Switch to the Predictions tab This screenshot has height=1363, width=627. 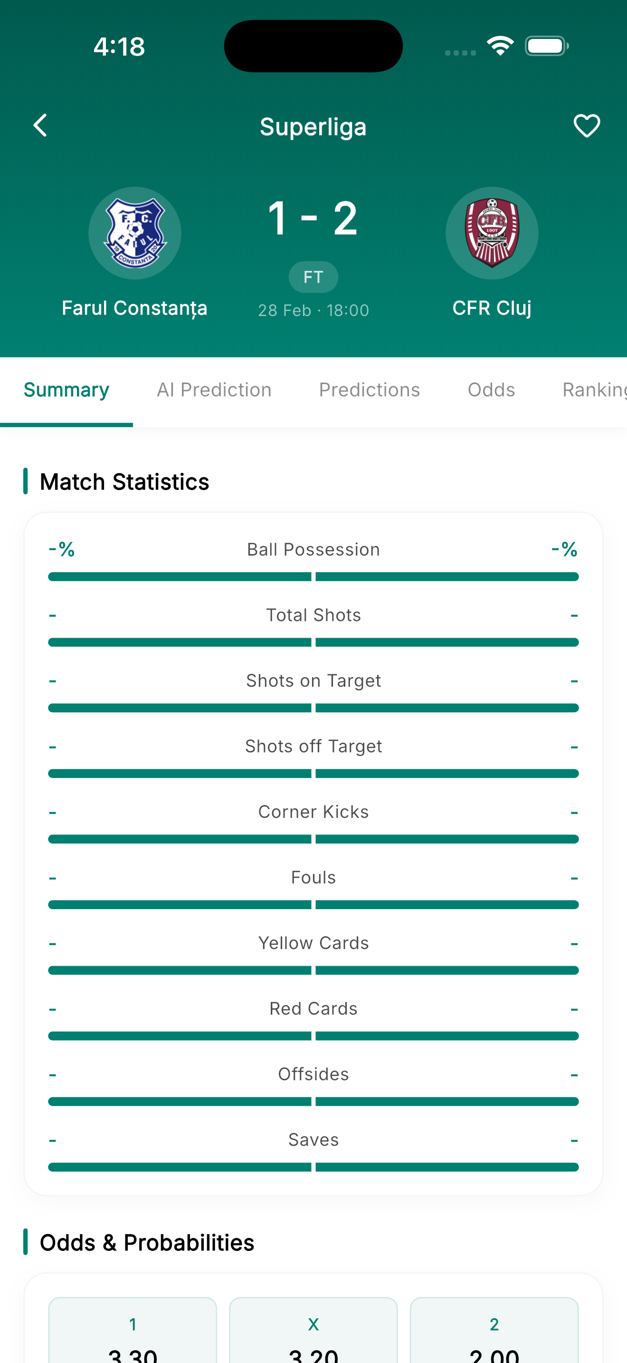pyautogui.click(x=370, y=390)
